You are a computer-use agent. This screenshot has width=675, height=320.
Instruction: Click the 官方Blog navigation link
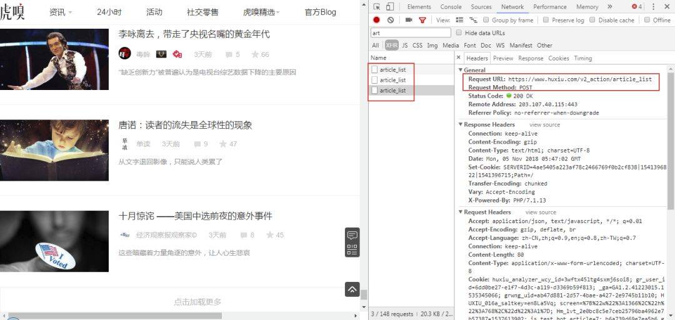320,12
